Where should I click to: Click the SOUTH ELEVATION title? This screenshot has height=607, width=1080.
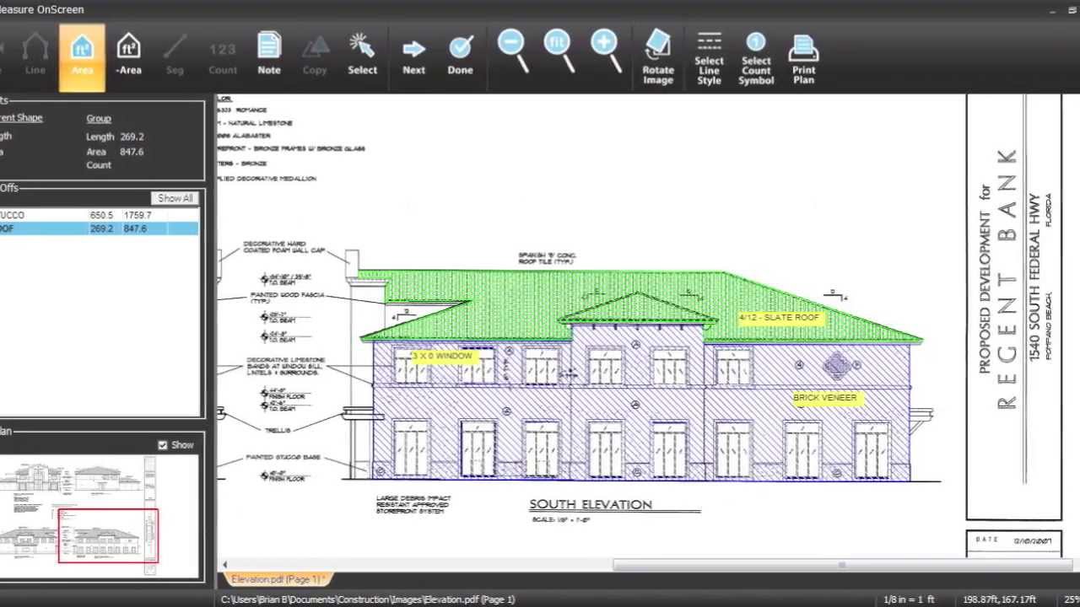tap(591, 504)
